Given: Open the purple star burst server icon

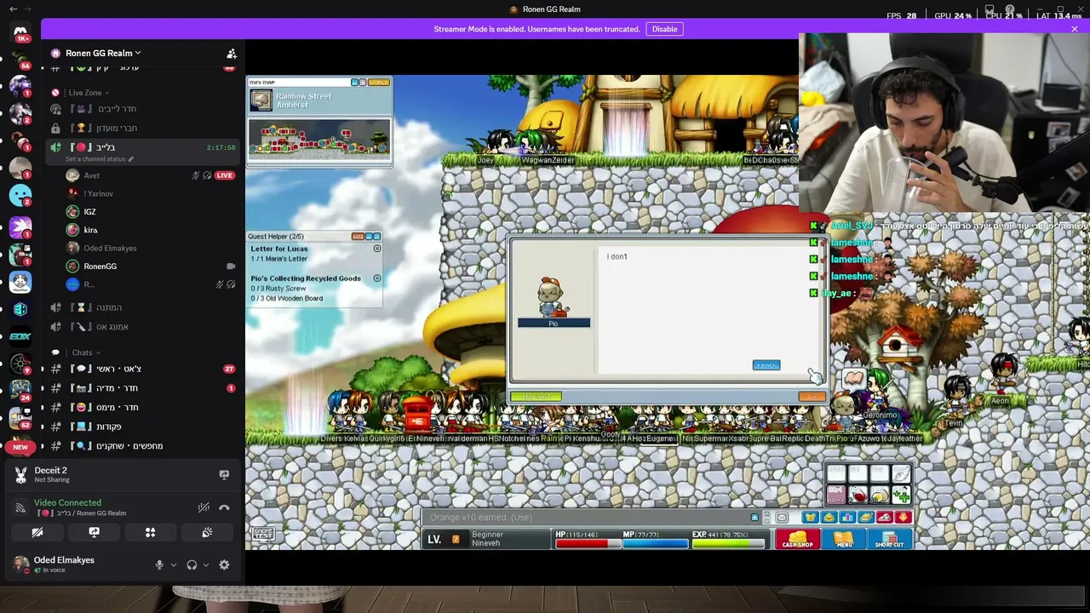Looking at the screenshot, I should click(20, 226).
